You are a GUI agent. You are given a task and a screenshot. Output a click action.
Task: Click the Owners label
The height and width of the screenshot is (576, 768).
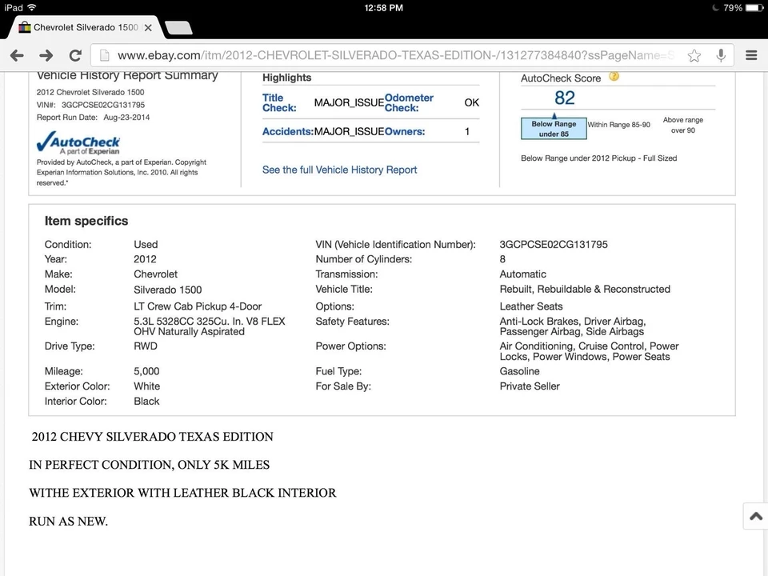405,132
